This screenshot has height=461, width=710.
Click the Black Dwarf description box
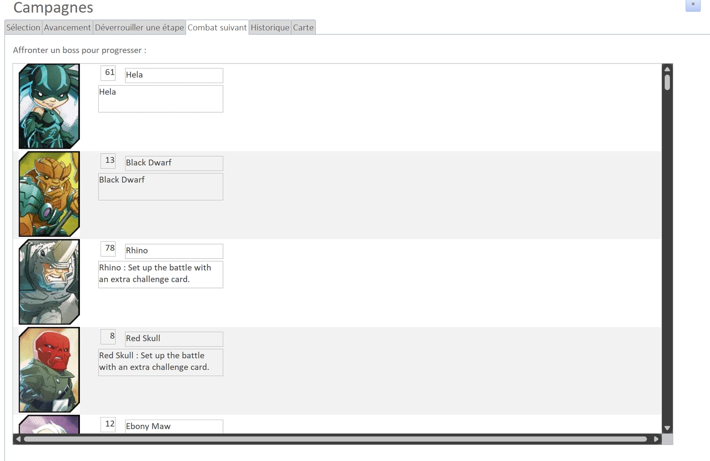(x=160, y=187)
